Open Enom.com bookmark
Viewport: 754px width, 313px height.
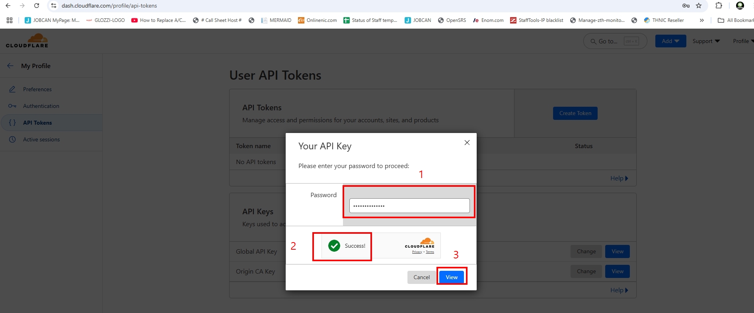point(488,20)
